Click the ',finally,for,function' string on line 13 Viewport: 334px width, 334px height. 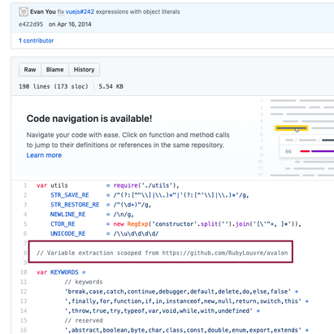(x=183, y=301)
